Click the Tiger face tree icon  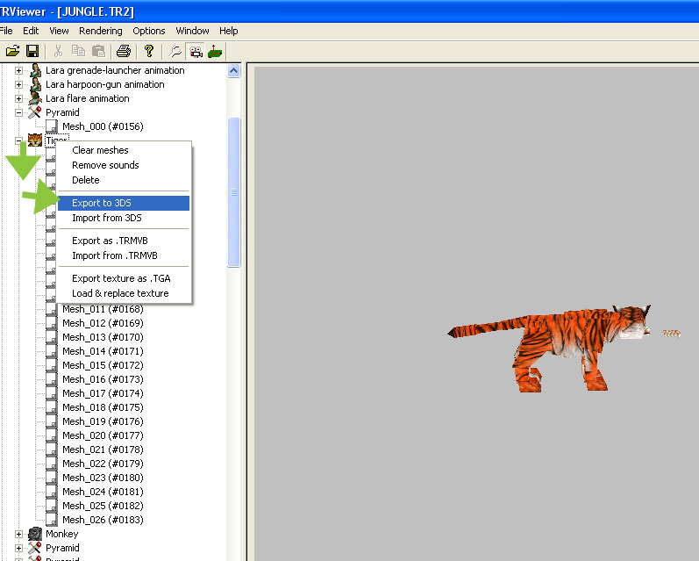(35, 140)
